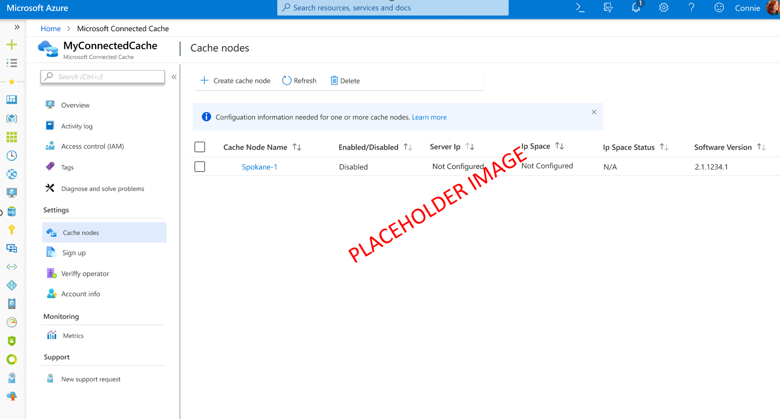
Task: Sort by Software Version column
Action: (x=761, y=147)
